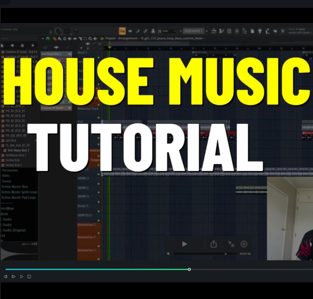Toggle the Mute tool in the playlist toolbar
Screen dimensions: 313x299
click(70, 39)
